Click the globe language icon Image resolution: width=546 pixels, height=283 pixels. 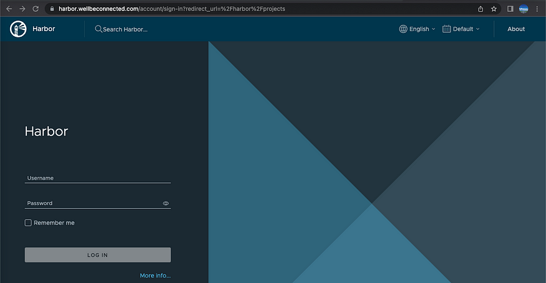click(x=403, y=29)
